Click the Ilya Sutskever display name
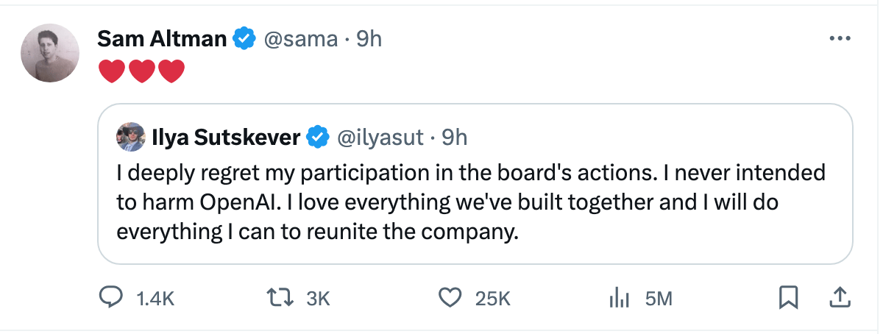 pos(225,137)
